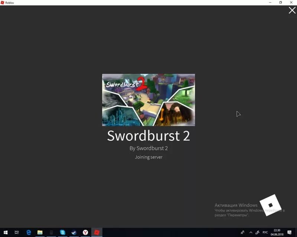
Task: Switch input language via РУС indicator
Action: [265, 232]
